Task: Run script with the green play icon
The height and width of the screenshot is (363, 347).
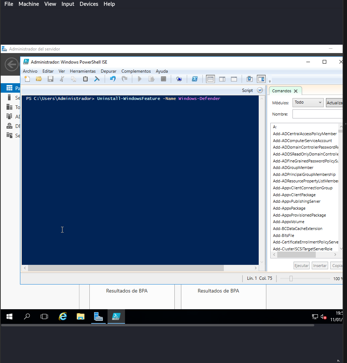Action: click(x=140, y=79)
